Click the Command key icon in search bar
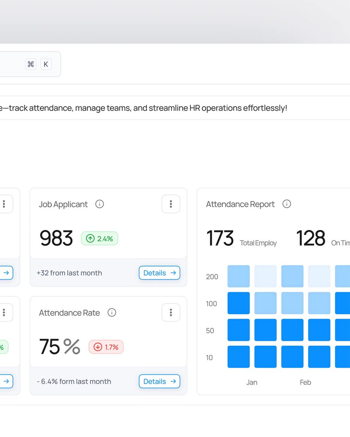Screen dimensions: 350x437 [31, 64]
